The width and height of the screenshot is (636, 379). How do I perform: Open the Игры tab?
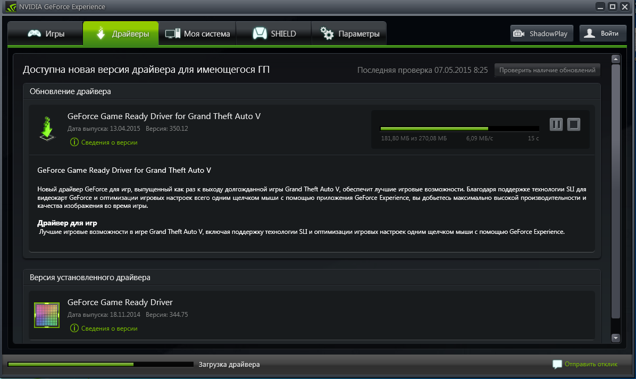(45, 33)
